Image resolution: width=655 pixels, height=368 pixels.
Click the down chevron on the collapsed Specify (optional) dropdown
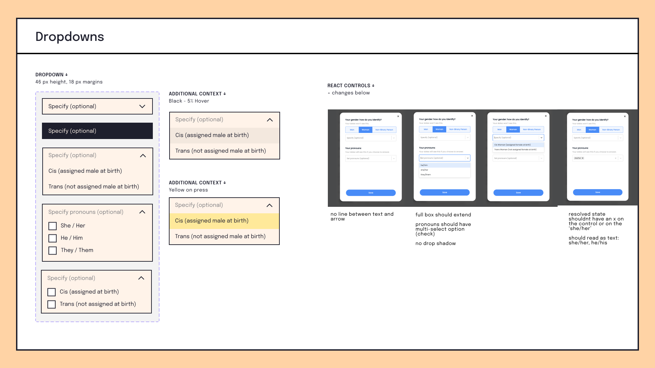(x=142, y=106)
